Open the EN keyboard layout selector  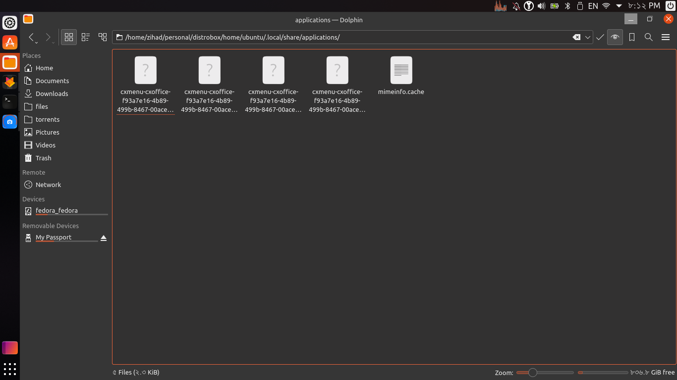click(593, 6)
